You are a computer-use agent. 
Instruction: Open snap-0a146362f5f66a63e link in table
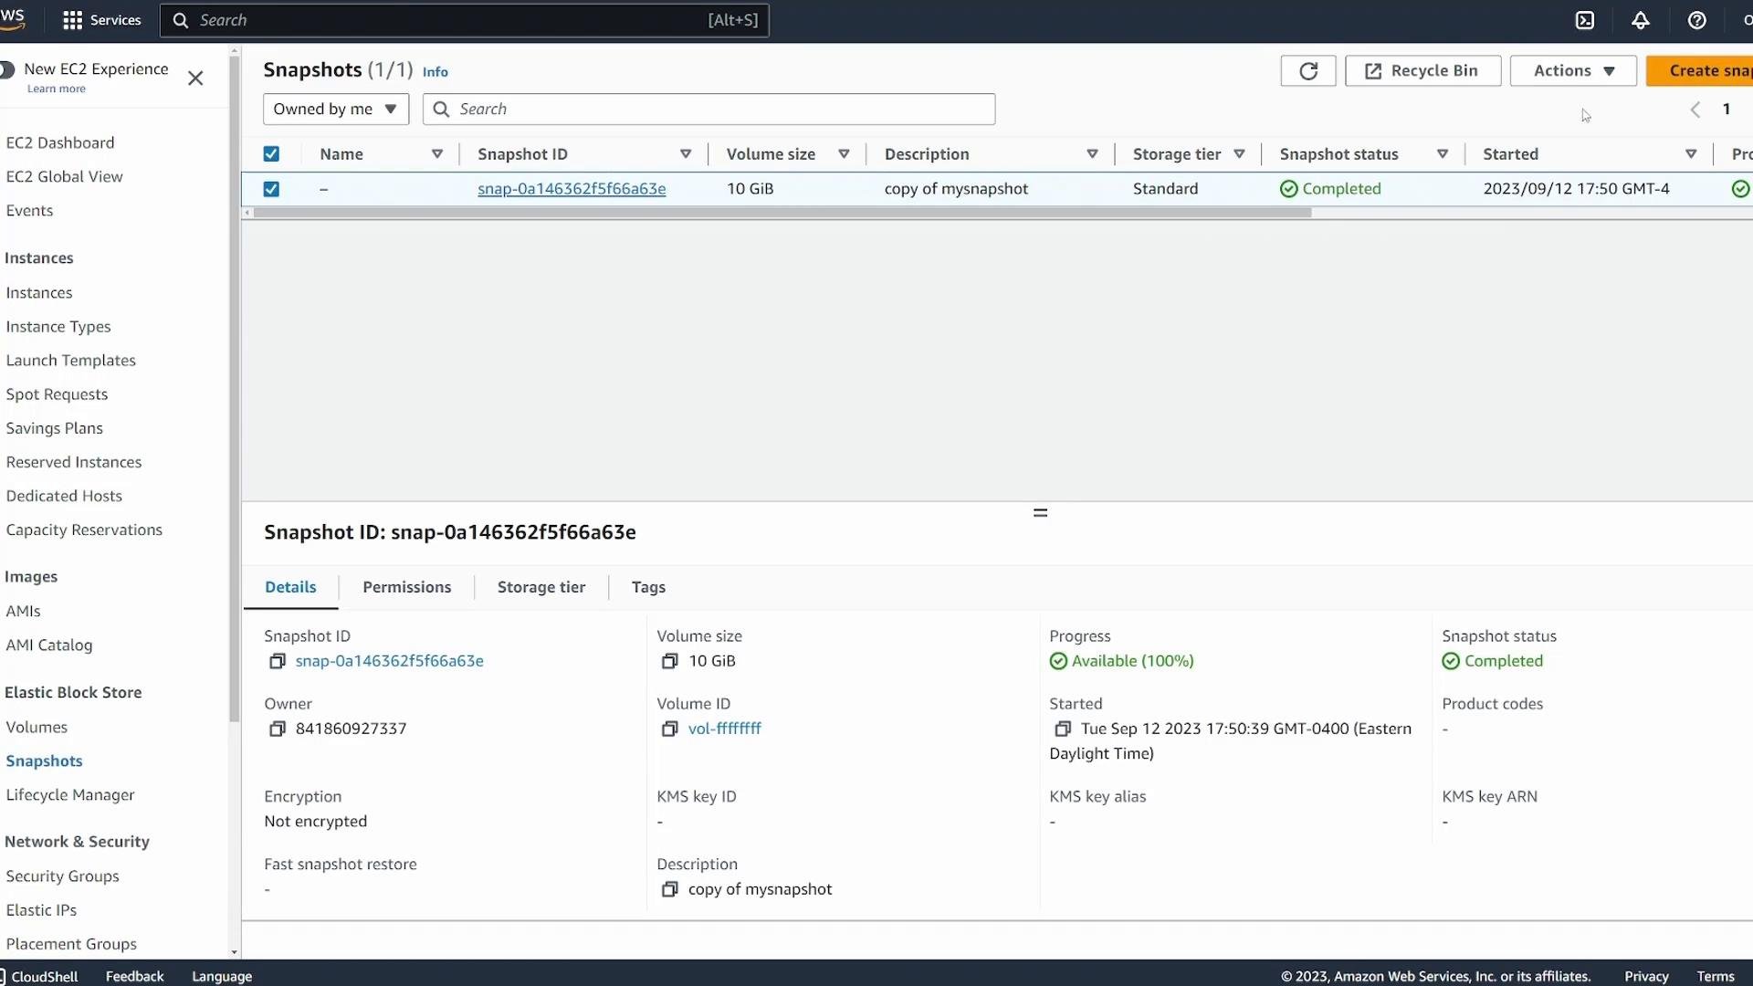point(572,189)
